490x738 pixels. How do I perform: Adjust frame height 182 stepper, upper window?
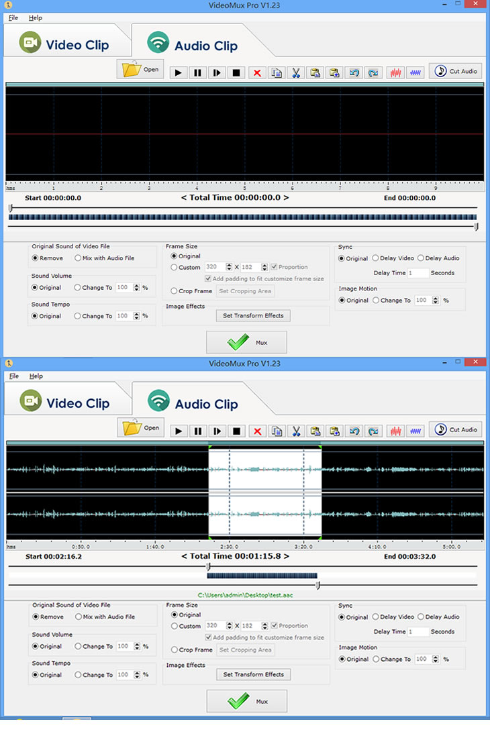(264, 267)
